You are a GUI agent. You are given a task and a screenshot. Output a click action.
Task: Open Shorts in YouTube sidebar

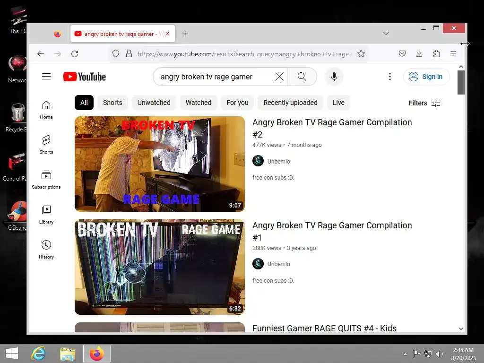point(46,145)
